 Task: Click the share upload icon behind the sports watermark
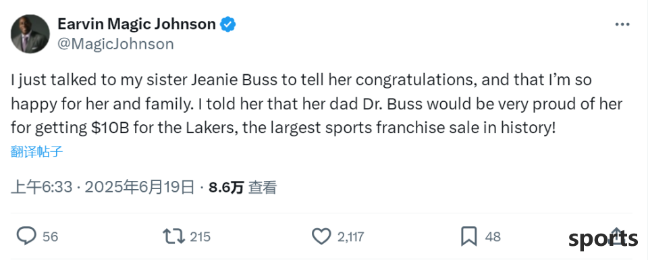pyautogui.click(x=616, y=236)
